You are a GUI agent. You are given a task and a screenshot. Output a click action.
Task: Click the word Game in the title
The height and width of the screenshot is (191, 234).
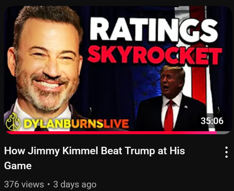pos(18,165)
